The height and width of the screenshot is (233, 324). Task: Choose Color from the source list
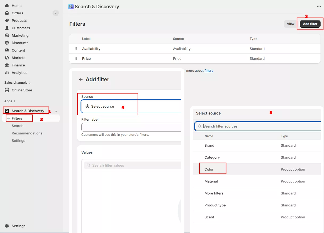[x=209, y=169]
